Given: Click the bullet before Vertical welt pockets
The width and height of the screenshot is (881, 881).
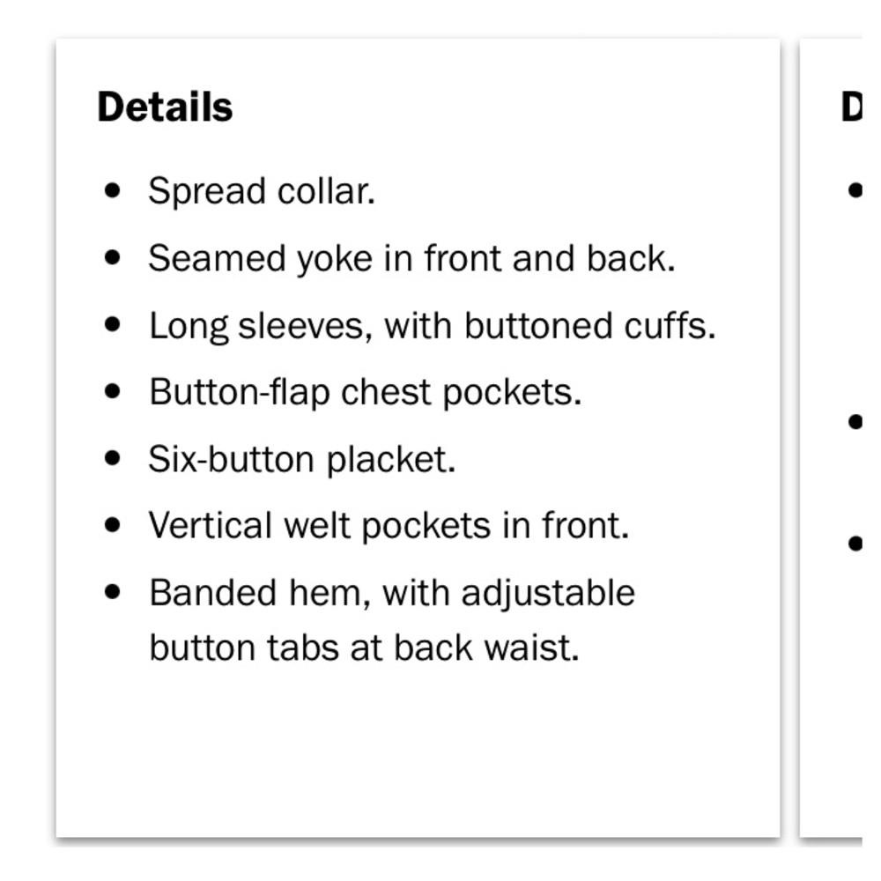Looking at the screenshot, I should click(x=113, y=525).
